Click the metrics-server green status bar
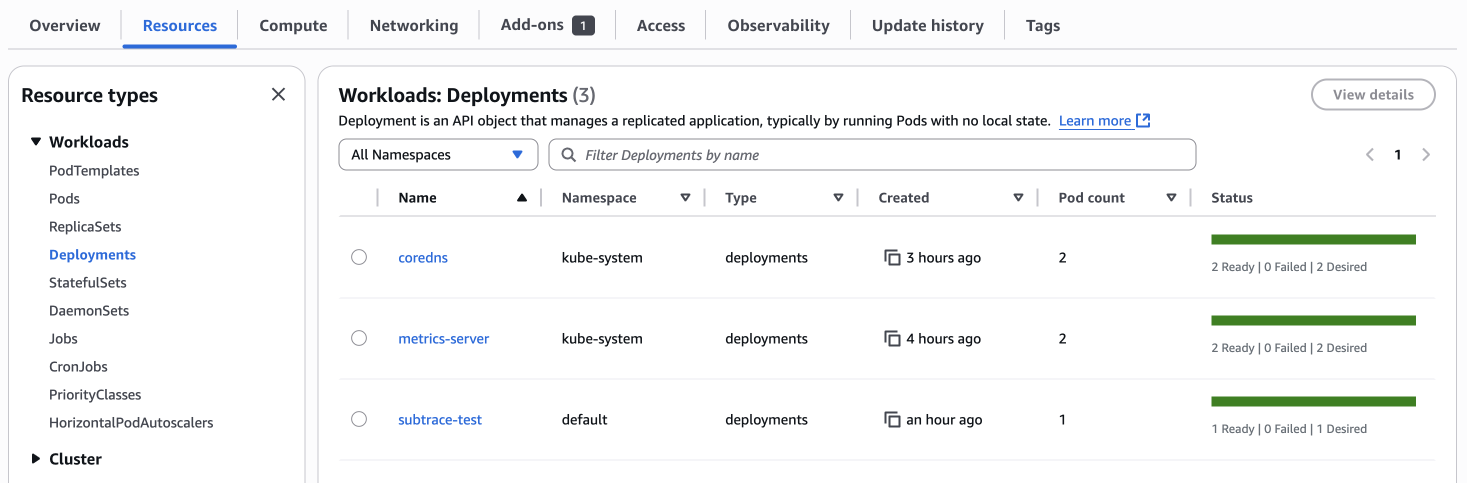This screenshot has height=483, width=1467. [1313, 320]
